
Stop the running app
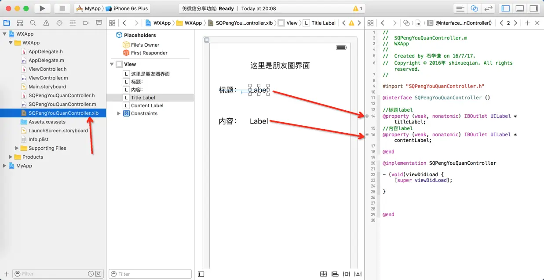click(x=62, y=8)
